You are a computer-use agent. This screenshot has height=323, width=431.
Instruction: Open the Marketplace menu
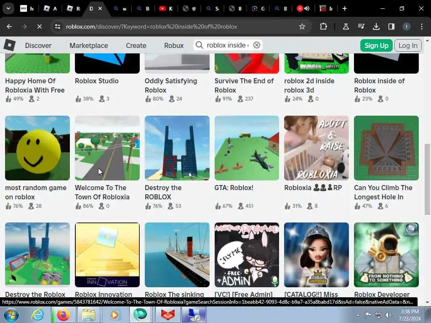89,45
